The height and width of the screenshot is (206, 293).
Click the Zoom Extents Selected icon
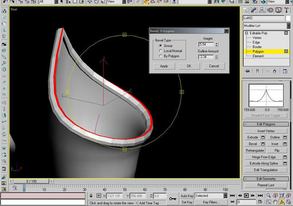pos(282,196)
